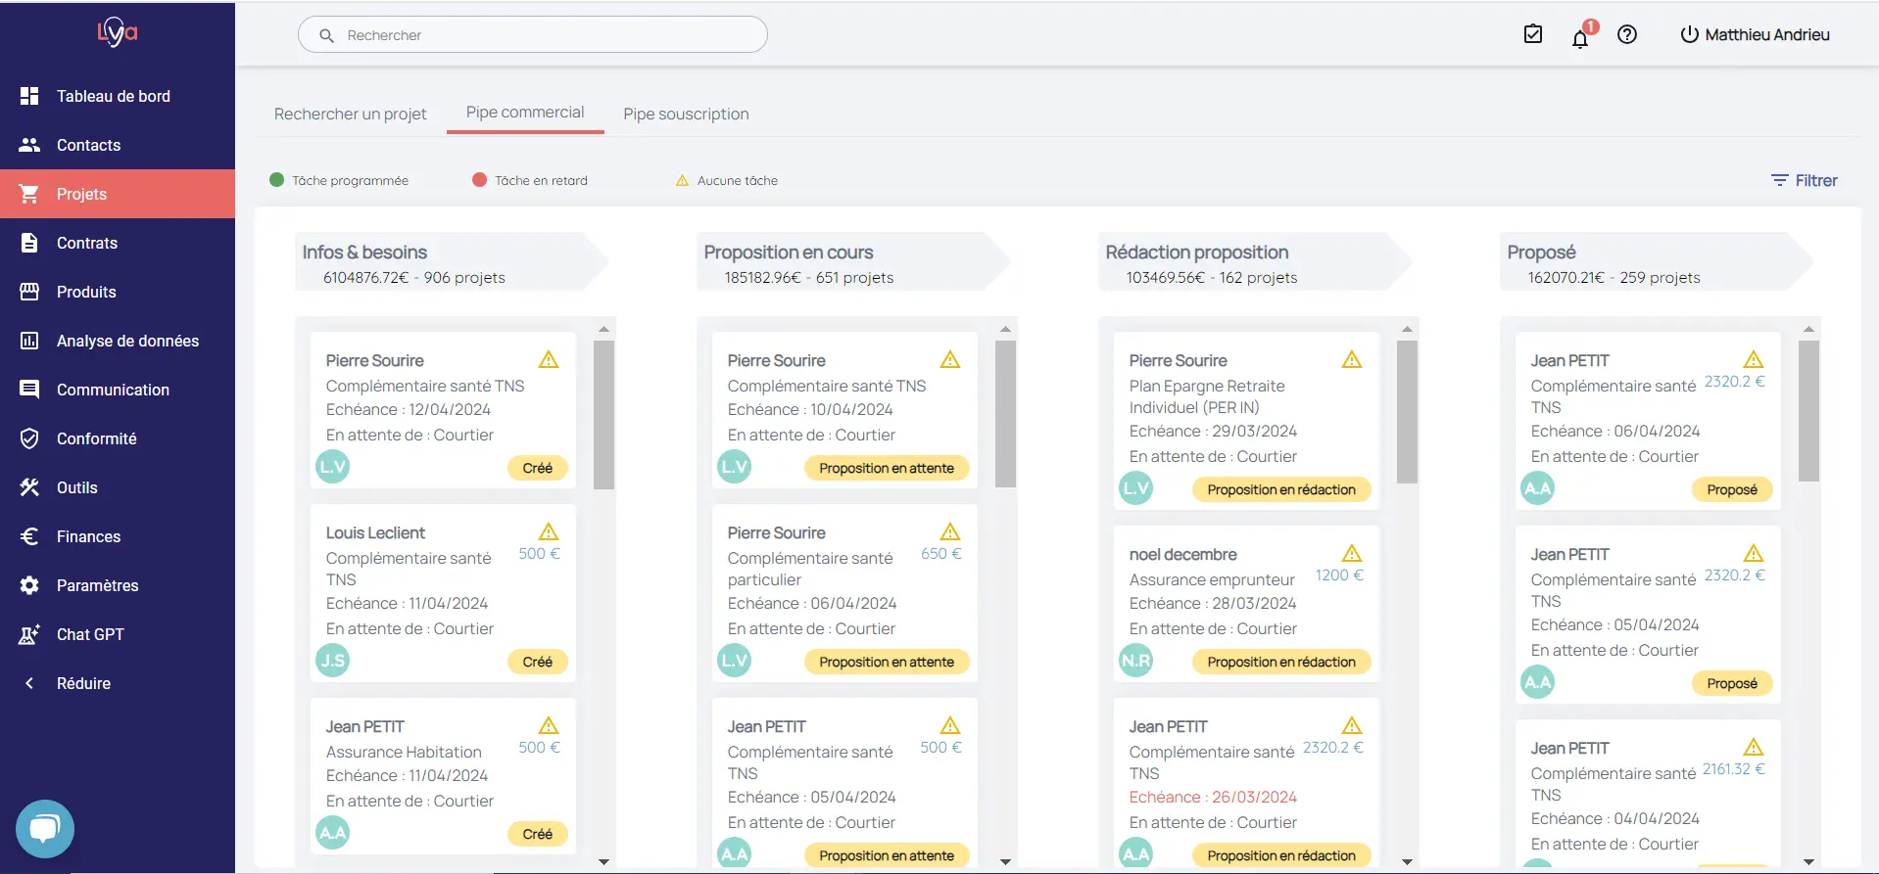
Task: Click the Lya logo
Action: tap(118, 32)
